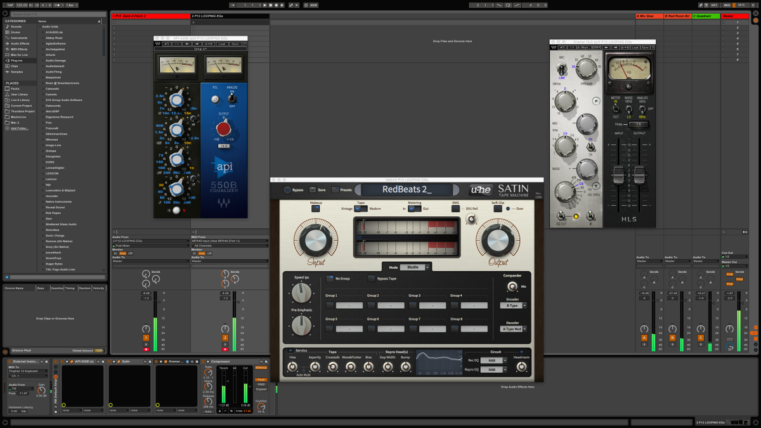761x428 pixels.
Task: Toggle the Makeup switch in Satin
Action: tap(316, 208)
